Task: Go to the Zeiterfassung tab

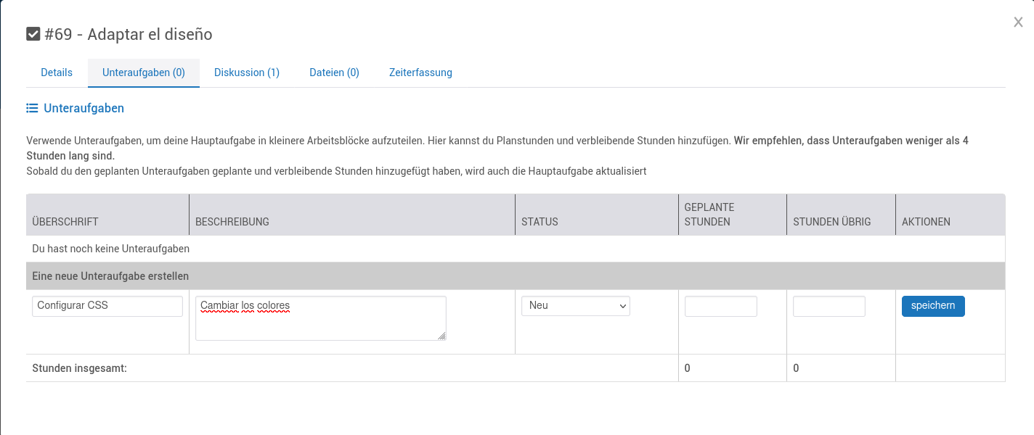Action: click(420, 72)
